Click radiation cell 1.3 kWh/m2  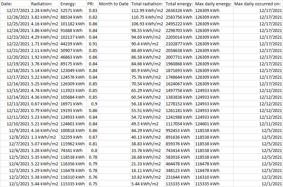click(x=45, y=137)
